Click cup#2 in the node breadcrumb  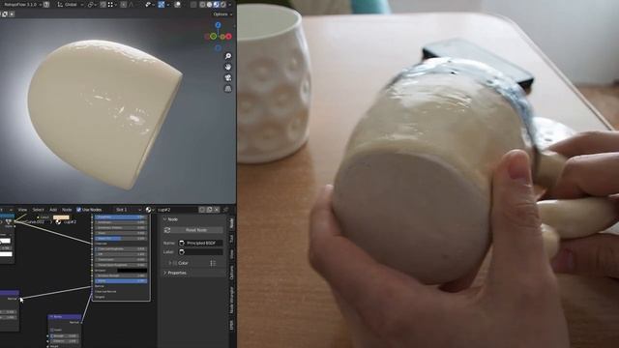pos(70,221)
